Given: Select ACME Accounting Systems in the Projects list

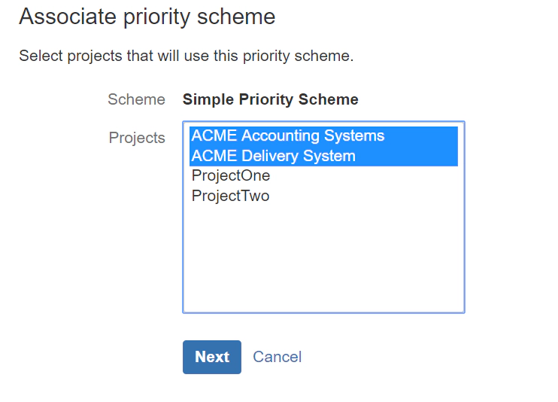Looking at the screenshot, I should click(288, 136).
